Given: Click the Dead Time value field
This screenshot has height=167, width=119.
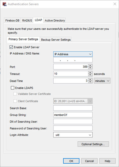Looking at the screenshot, I should (x=71, y=81).
